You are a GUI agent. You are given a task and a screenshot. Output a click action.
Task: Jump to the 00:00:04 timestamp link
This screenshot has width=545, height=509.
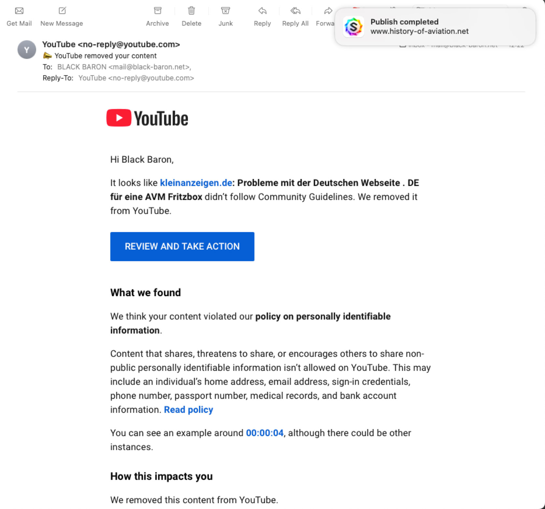coord(265,433)
